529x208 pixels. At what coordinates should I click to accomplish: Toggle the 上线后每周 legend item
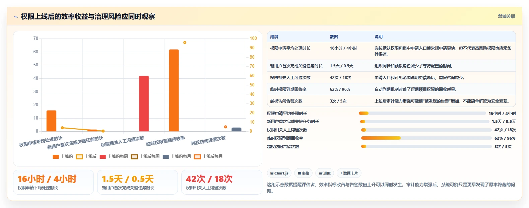(x=145, y=156)
